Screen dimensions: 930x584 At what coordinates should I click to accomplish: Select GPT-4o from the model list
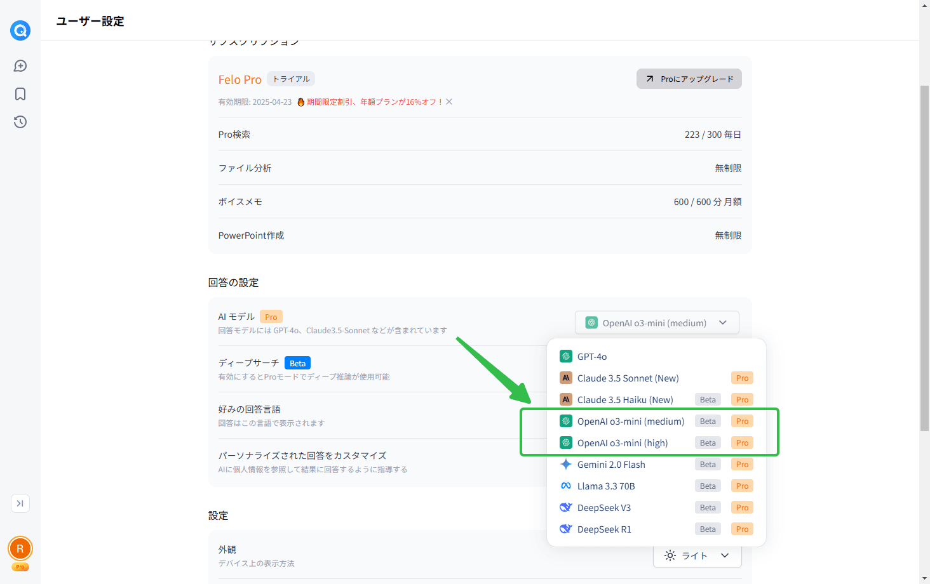pos(656,357)
